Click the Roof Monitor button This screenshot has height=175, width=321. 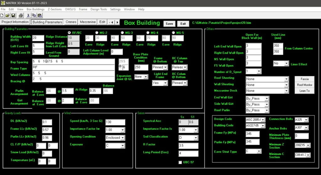304,85
